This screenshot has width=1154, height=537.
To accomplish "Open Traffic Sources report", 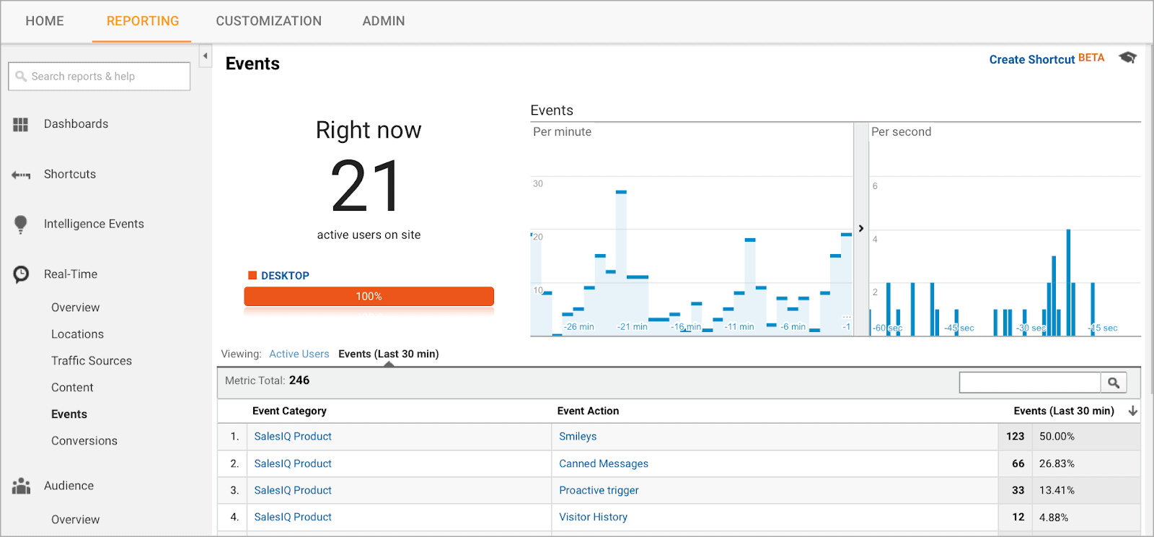I will [x=92, y=361].
